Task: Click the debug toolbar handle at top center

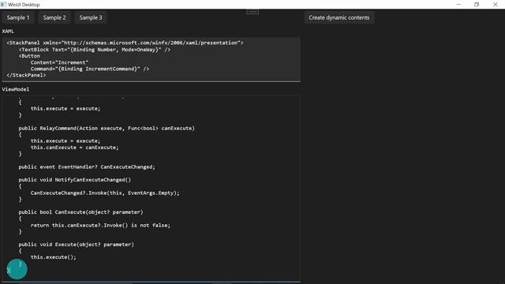Action: [x=252, y=12]
